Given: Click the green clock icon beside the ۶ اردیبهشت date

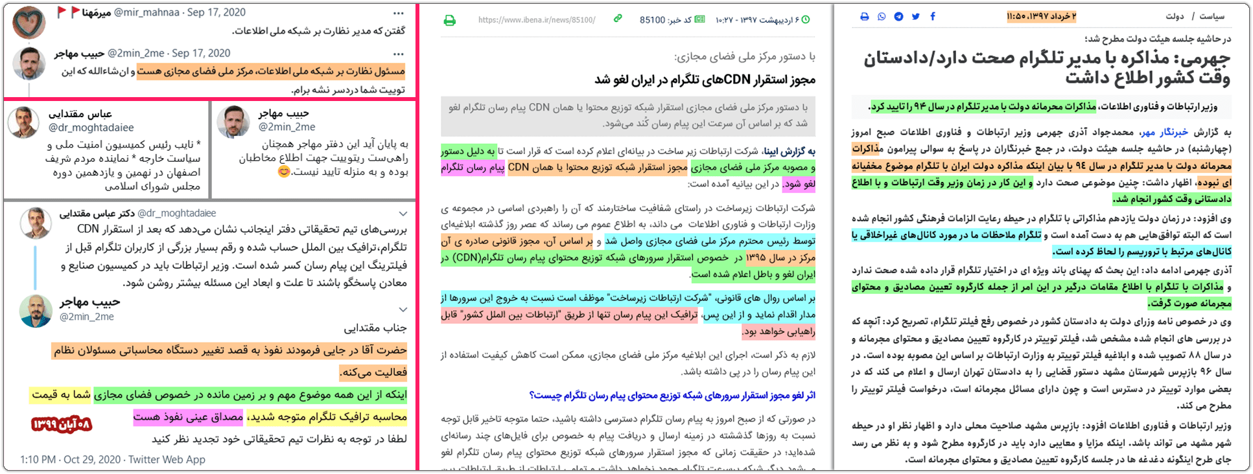Looking at the screenshot, I should [x=806, y=20].
